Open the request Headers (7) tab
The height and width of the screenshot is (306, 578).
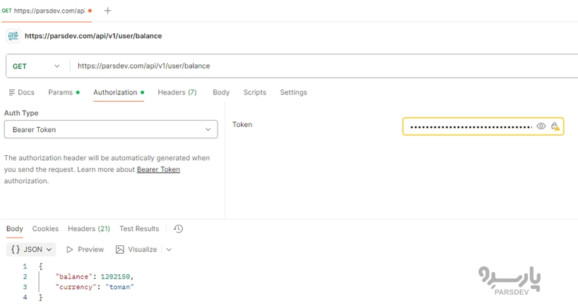(x=177, y=92)
